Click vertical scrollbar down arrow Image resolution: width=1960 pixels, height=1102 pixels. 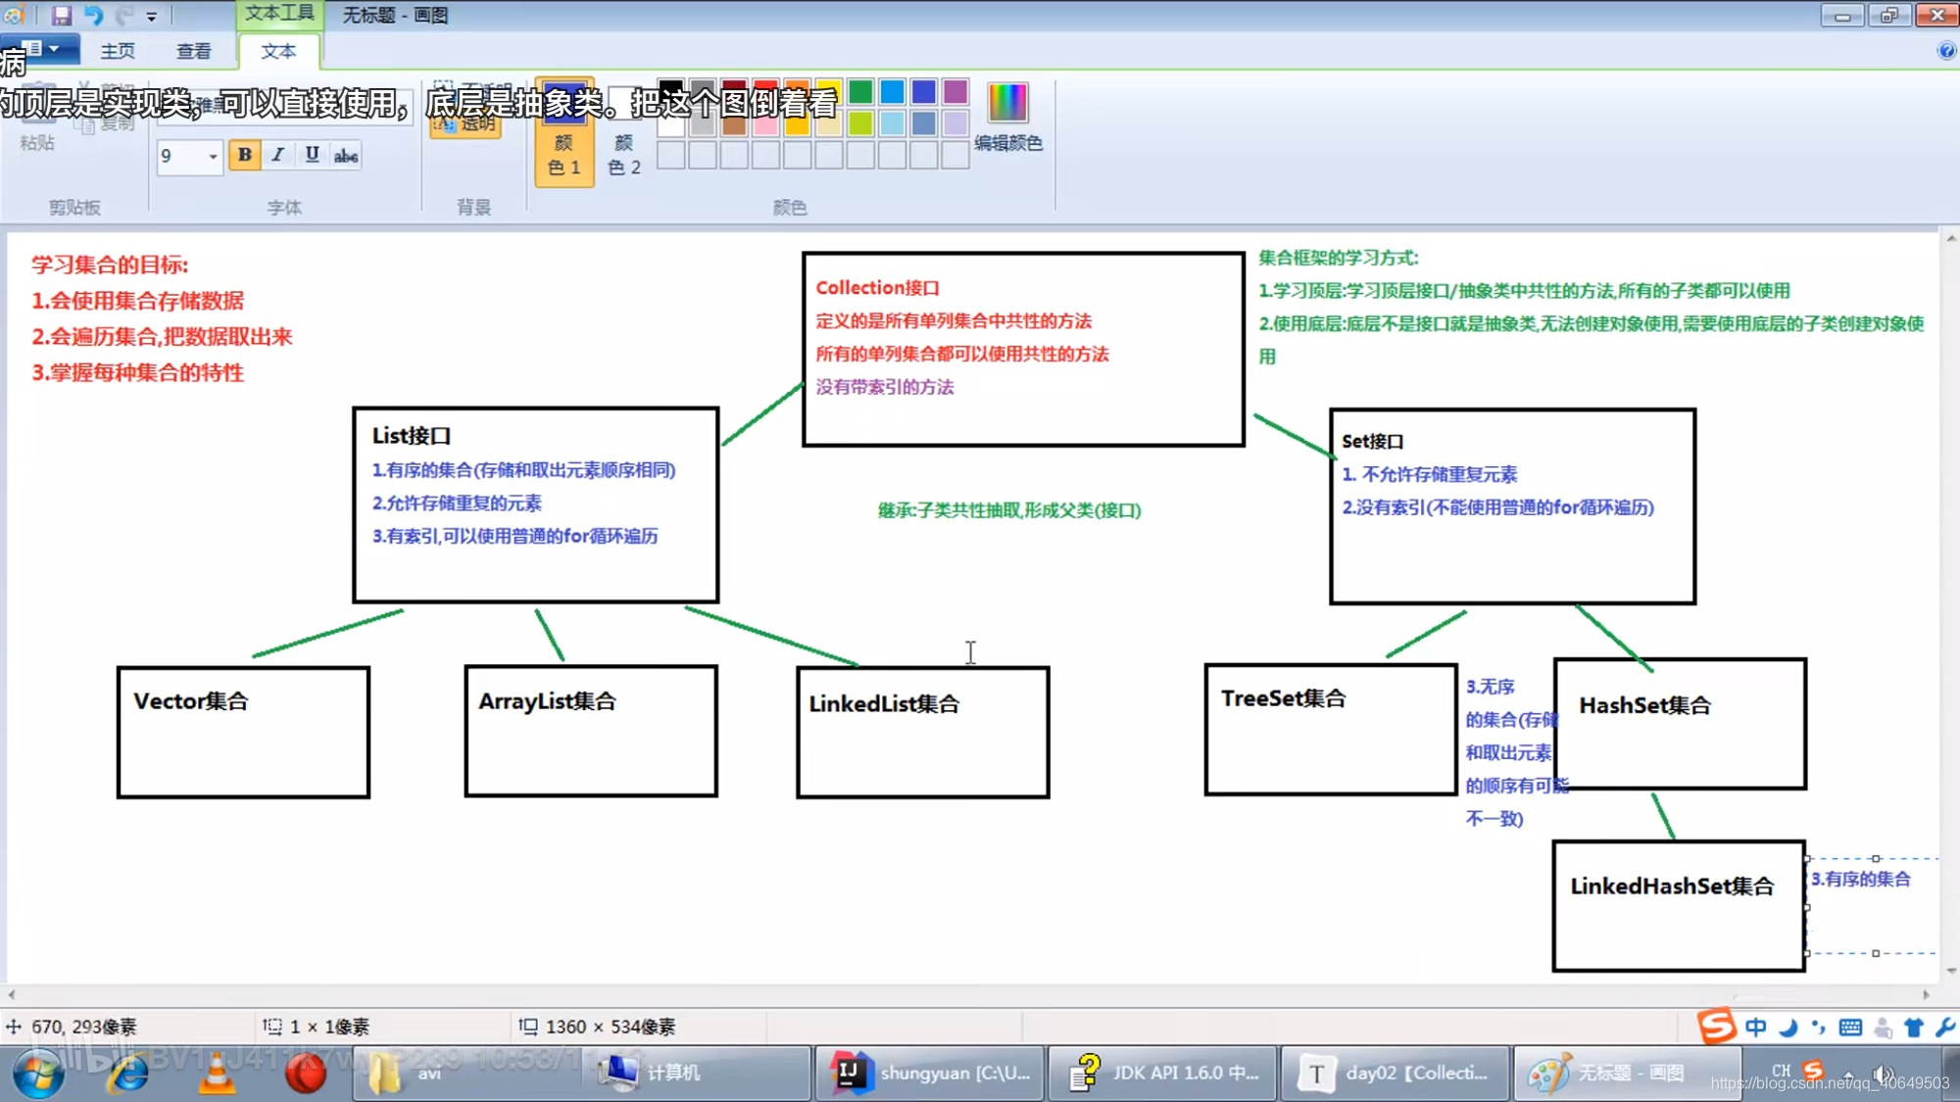(1950, 970)
